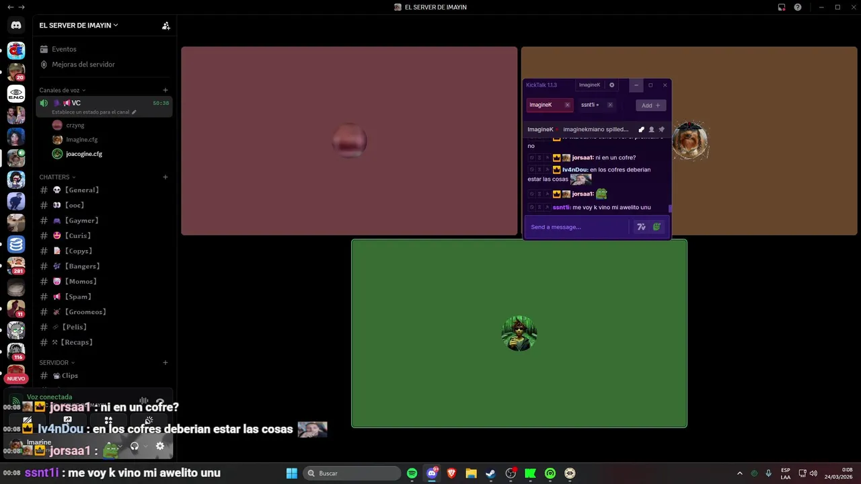Toggle the camera in voice panel
This screenshot has width=861, height=484.
[x=29, y=420]
